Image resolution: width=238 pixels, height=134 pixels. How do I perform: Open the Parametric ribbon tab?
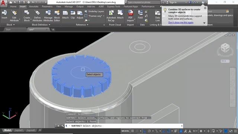[47, 7]
